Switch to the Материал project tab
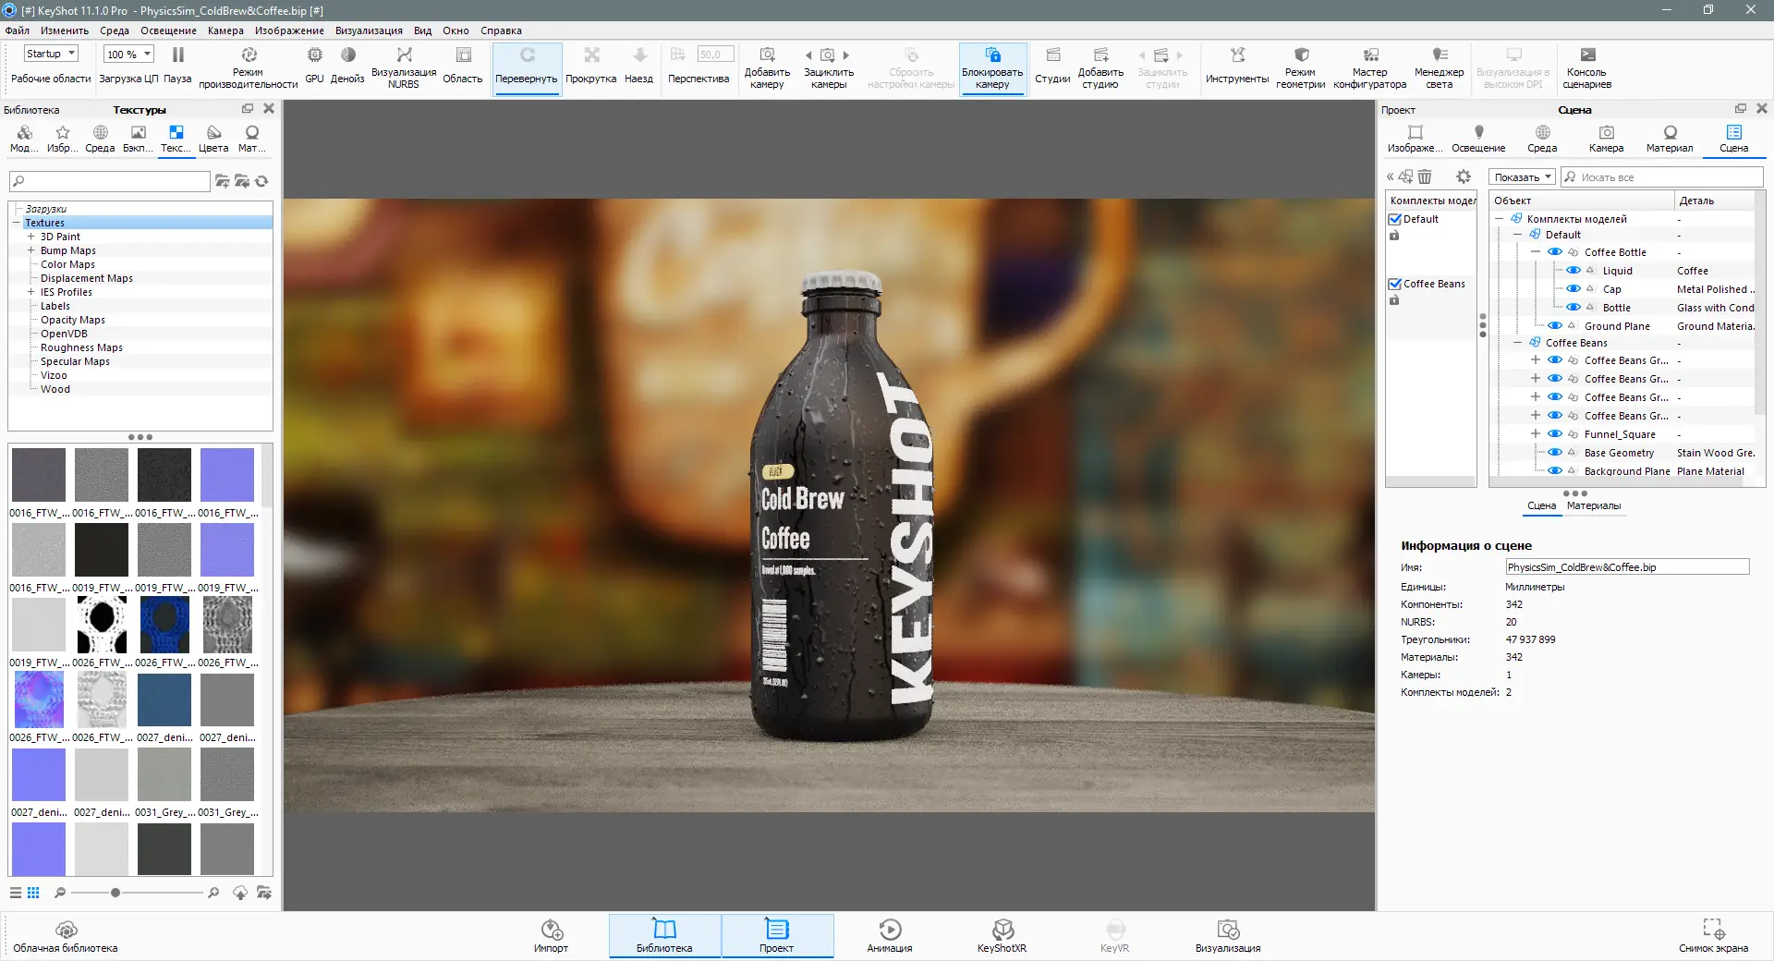Image resolution: width=1774 pixels, height=961 pixels. (x=1670, y=139)
